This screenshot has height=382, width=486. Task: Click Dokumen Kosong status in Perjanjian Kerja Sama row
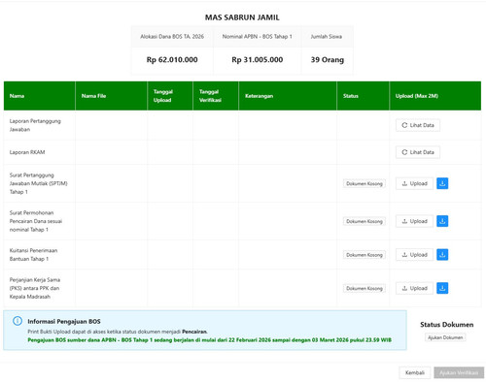coord(364,288)
